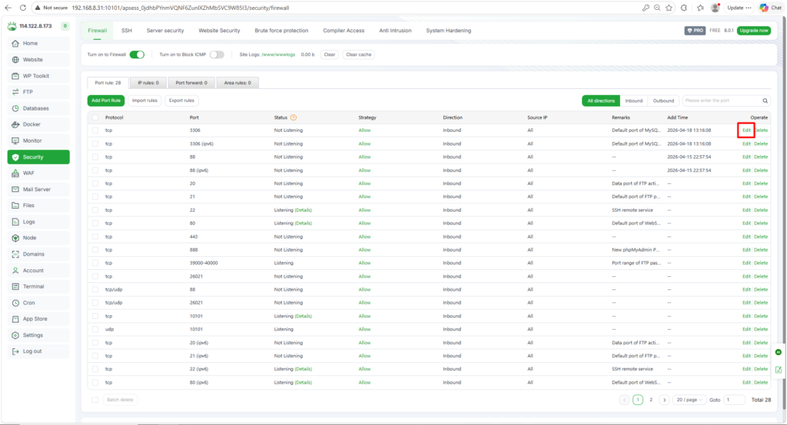Click the port search input field
787x425 pixels.
(721, 100)
